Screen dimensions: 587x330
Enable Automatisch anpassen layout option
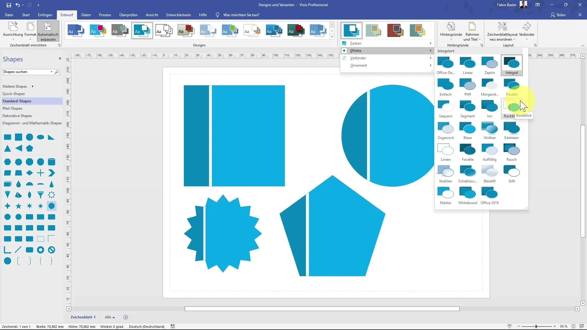point(48,31)
